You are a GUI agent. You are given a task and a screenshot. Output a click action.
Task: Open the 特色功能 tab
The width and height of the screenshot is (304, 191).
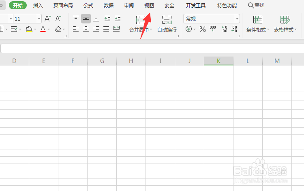(x=227, y=5)
